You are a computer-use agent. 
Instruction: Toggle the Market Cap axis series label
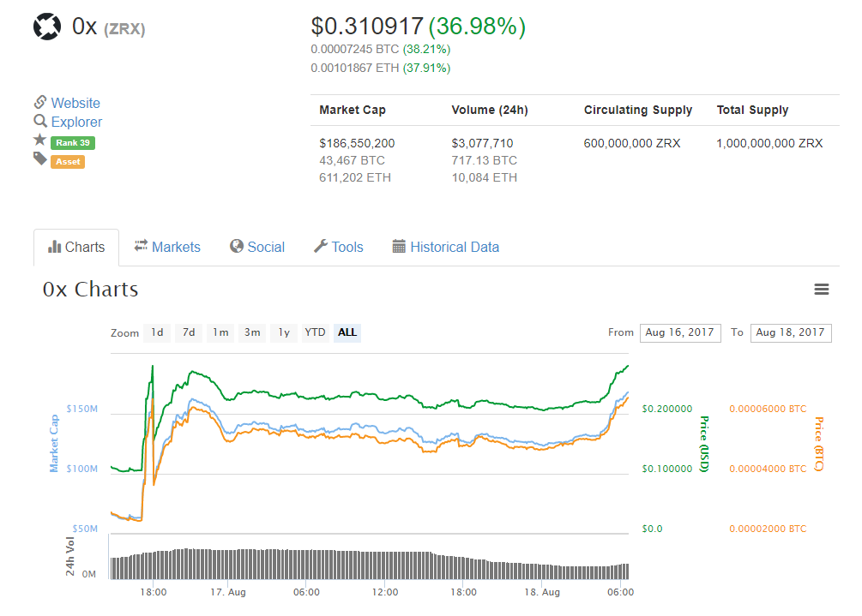pos(54,443)
